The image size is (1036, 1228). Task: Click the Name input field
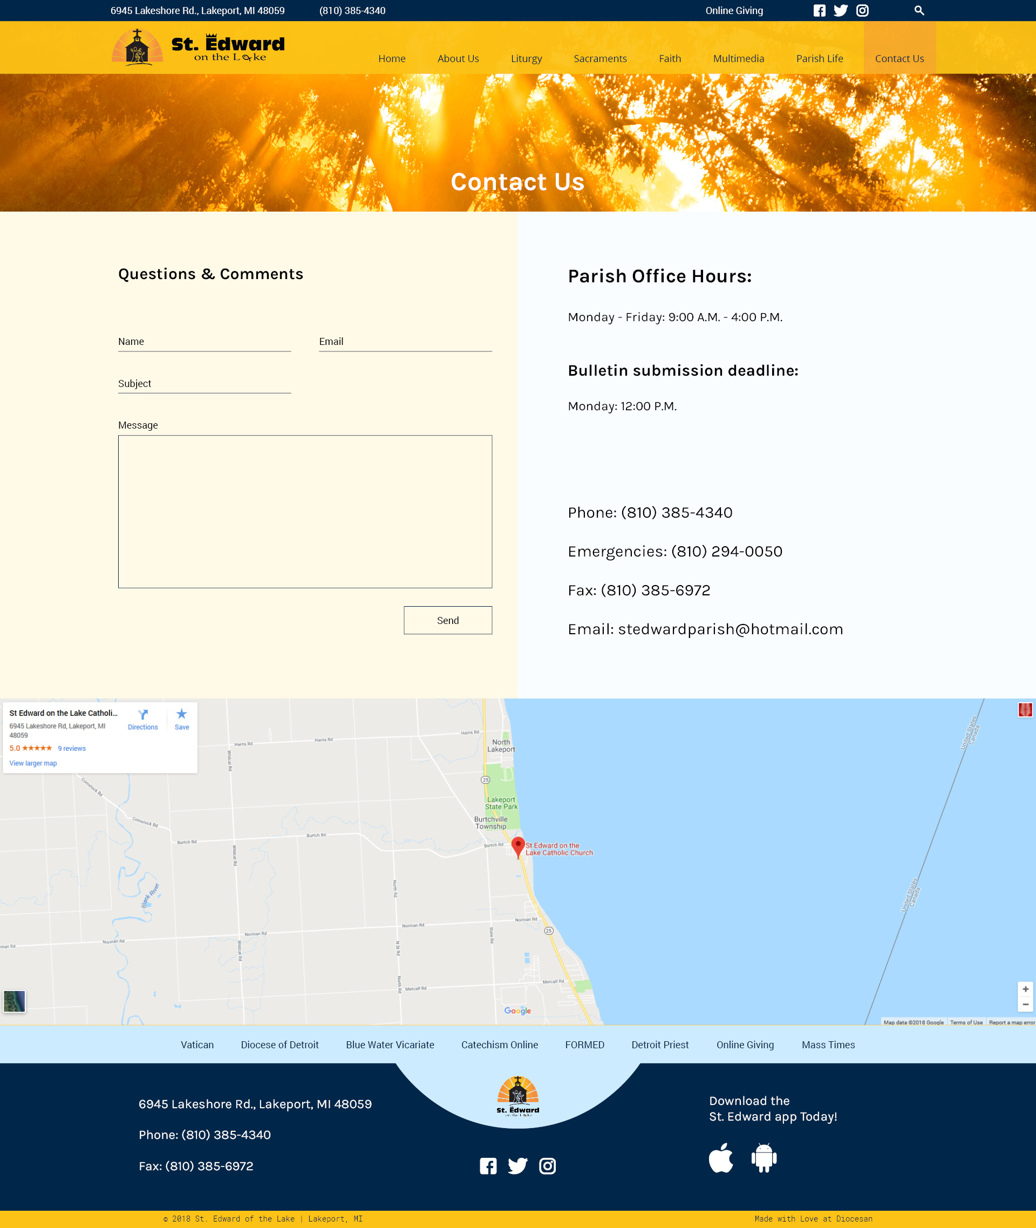tap(204, 342)
